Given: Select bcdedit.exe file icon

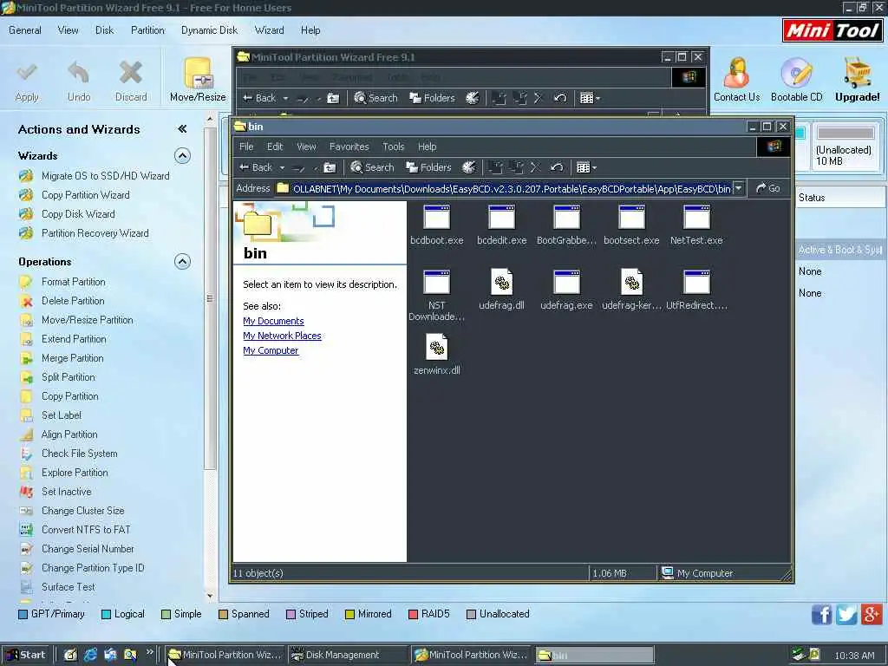Looking at the screenshot, I should coord(501,218).
